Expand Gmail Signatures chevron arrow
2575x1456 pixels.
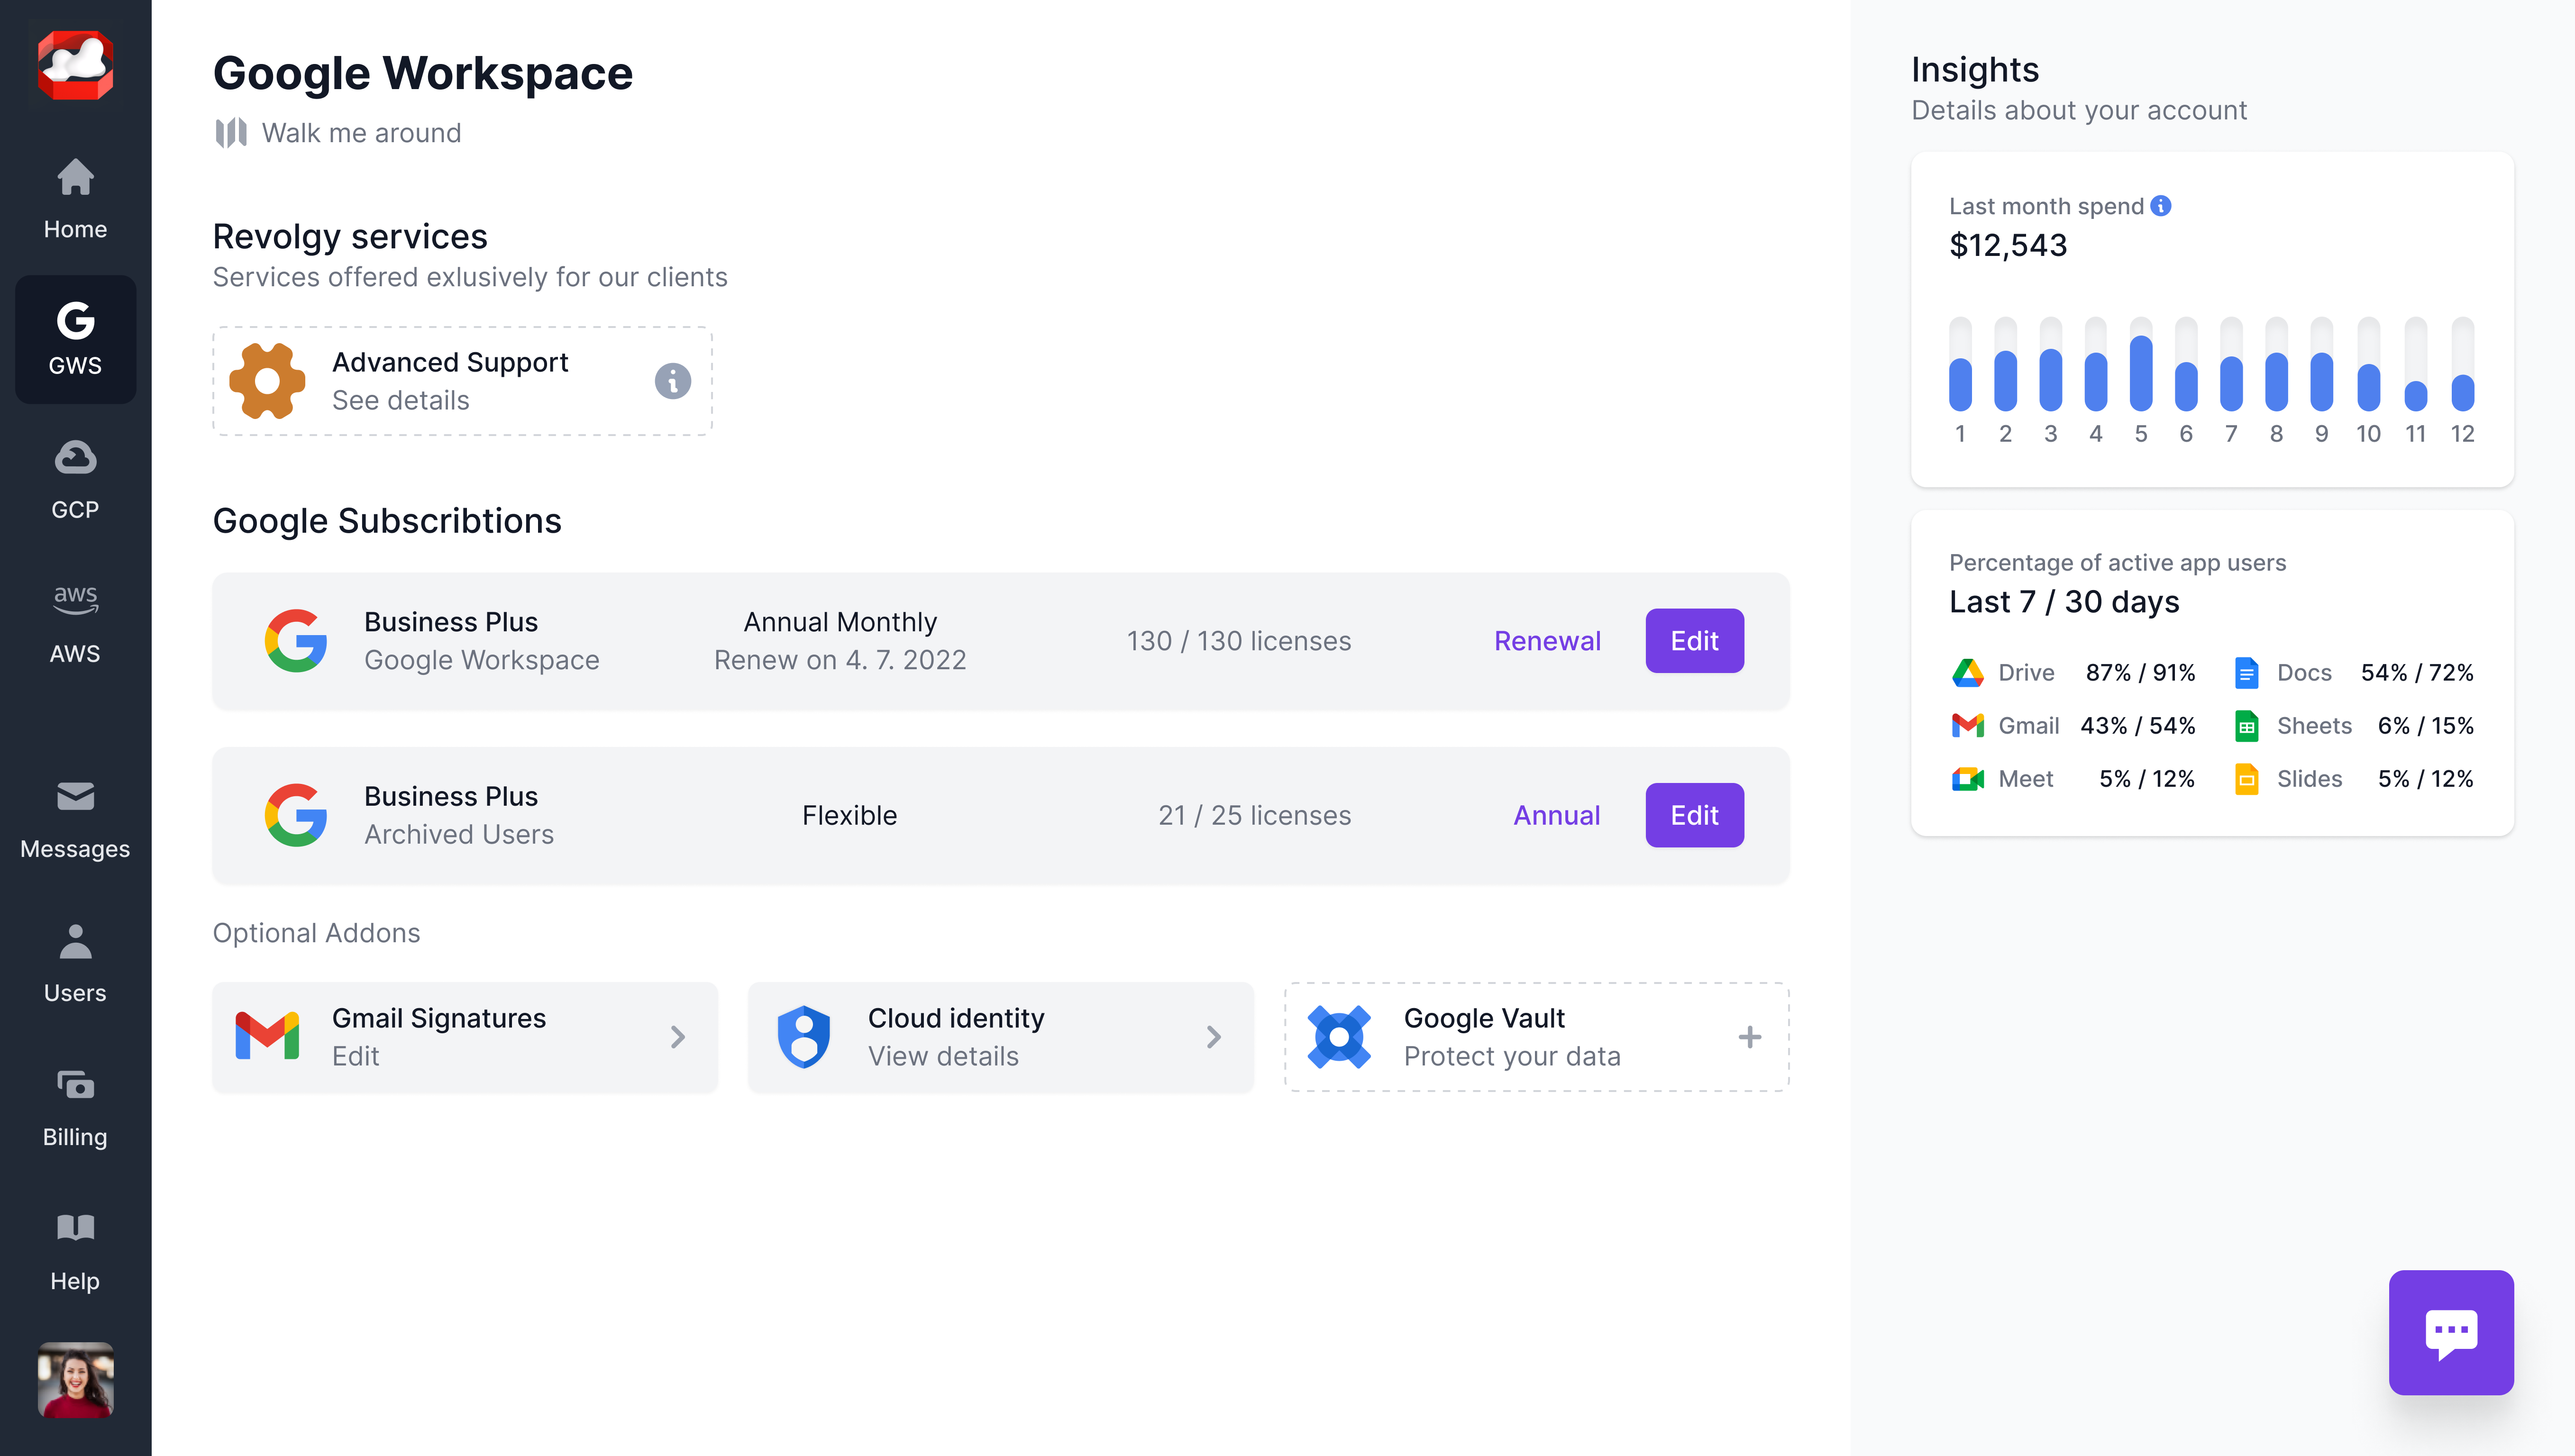678,1037
